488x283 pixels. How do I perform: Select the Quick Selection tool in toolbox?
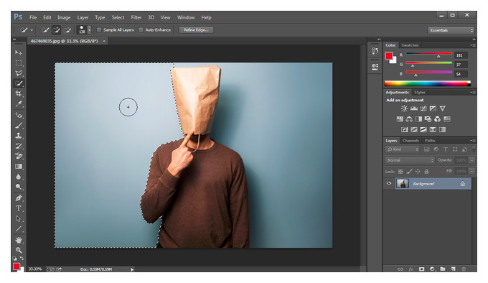(19, 83)
